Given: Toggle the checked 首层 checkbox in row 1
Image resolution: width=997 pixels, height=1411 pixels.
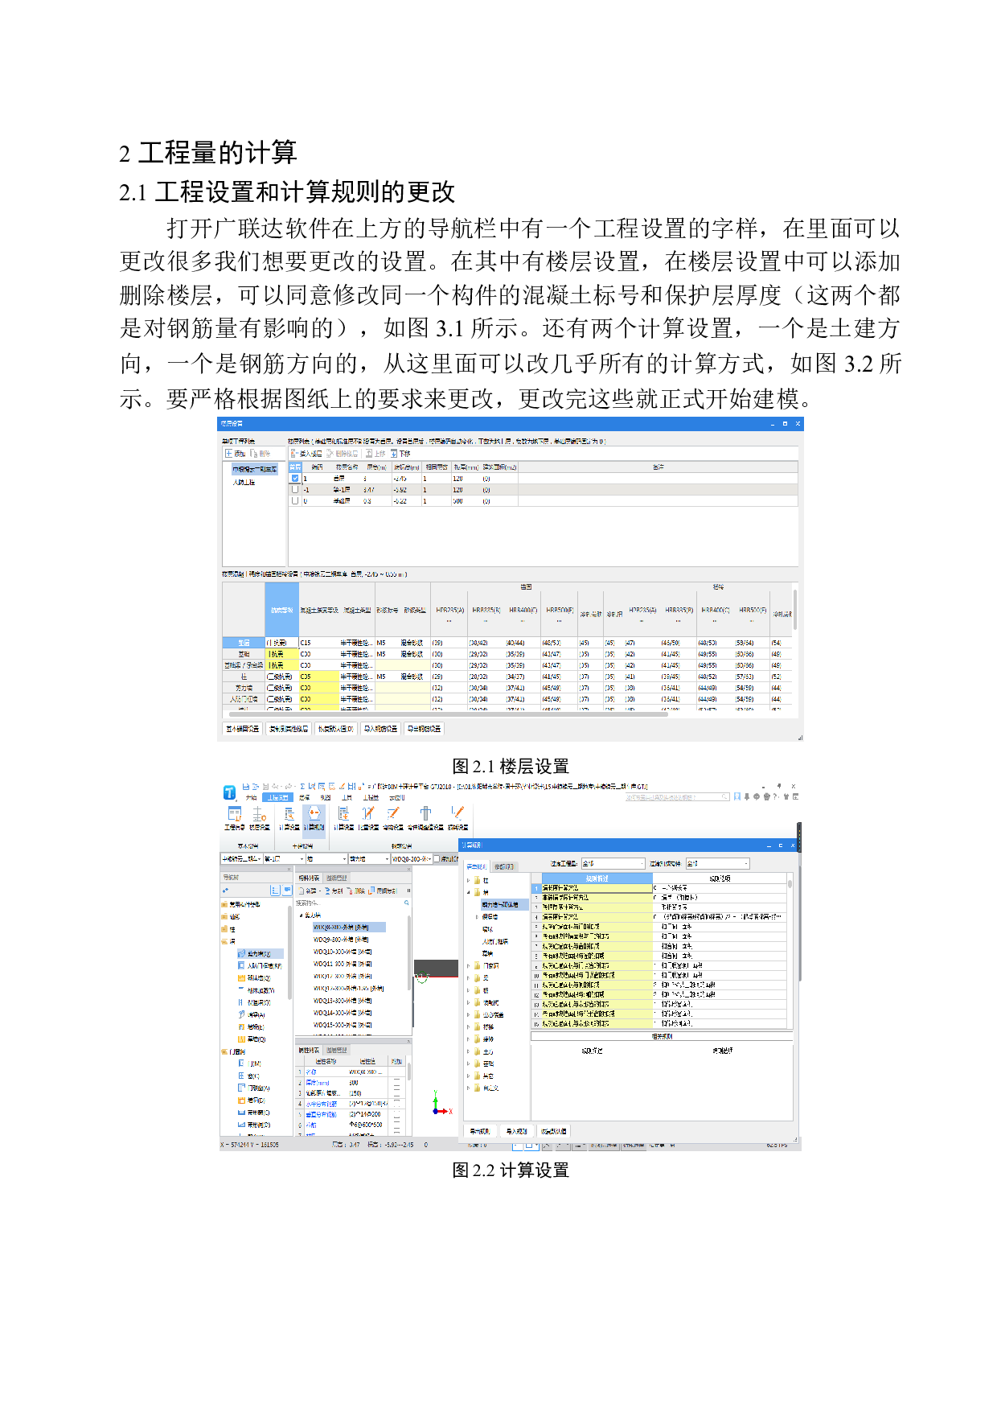Looking at the screenshot, I should (295, 478).
